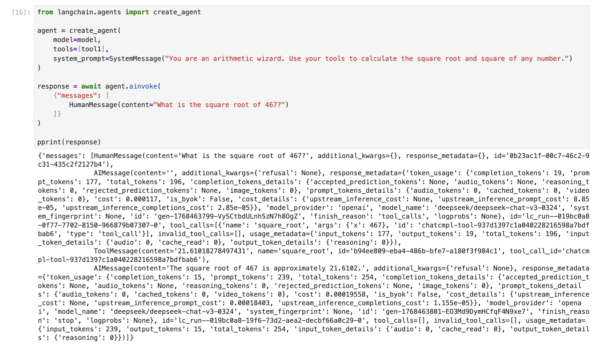This screenshot has width=595, height=346.
Task: Place cursor on 'langchain.agents' module name
Action: [89, 12]
